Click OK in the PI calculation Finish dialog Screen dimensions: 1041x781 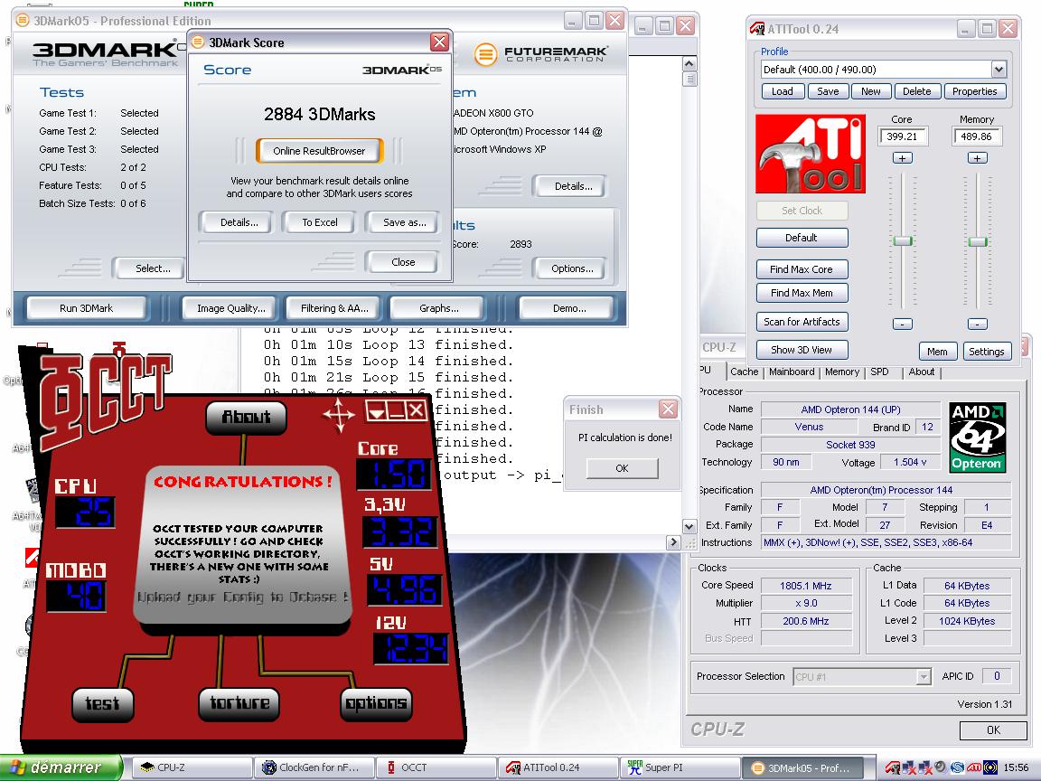(622, 468)
